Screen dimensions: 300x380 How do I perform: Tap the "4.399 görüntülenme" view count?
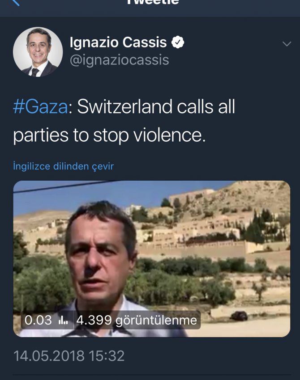[136, 320]
